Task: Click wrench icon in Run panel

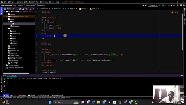Action: coord(5,82)
